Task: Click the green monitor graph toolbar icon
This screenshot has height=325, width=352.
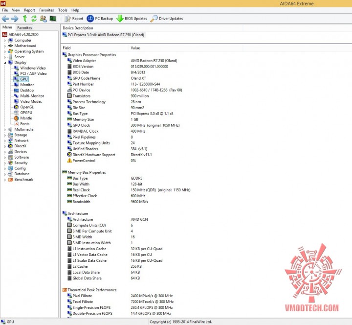Action: point(53,19)
